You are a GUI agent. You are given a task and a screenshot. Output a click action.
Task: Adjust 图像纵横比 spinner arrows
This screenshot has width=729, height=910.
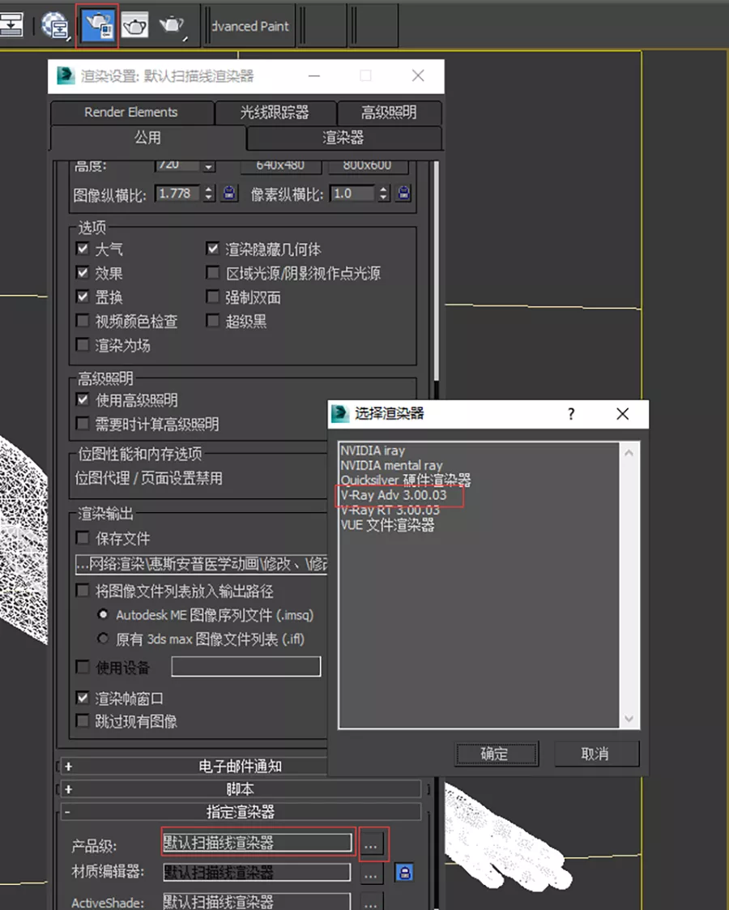tap(209, 193)
